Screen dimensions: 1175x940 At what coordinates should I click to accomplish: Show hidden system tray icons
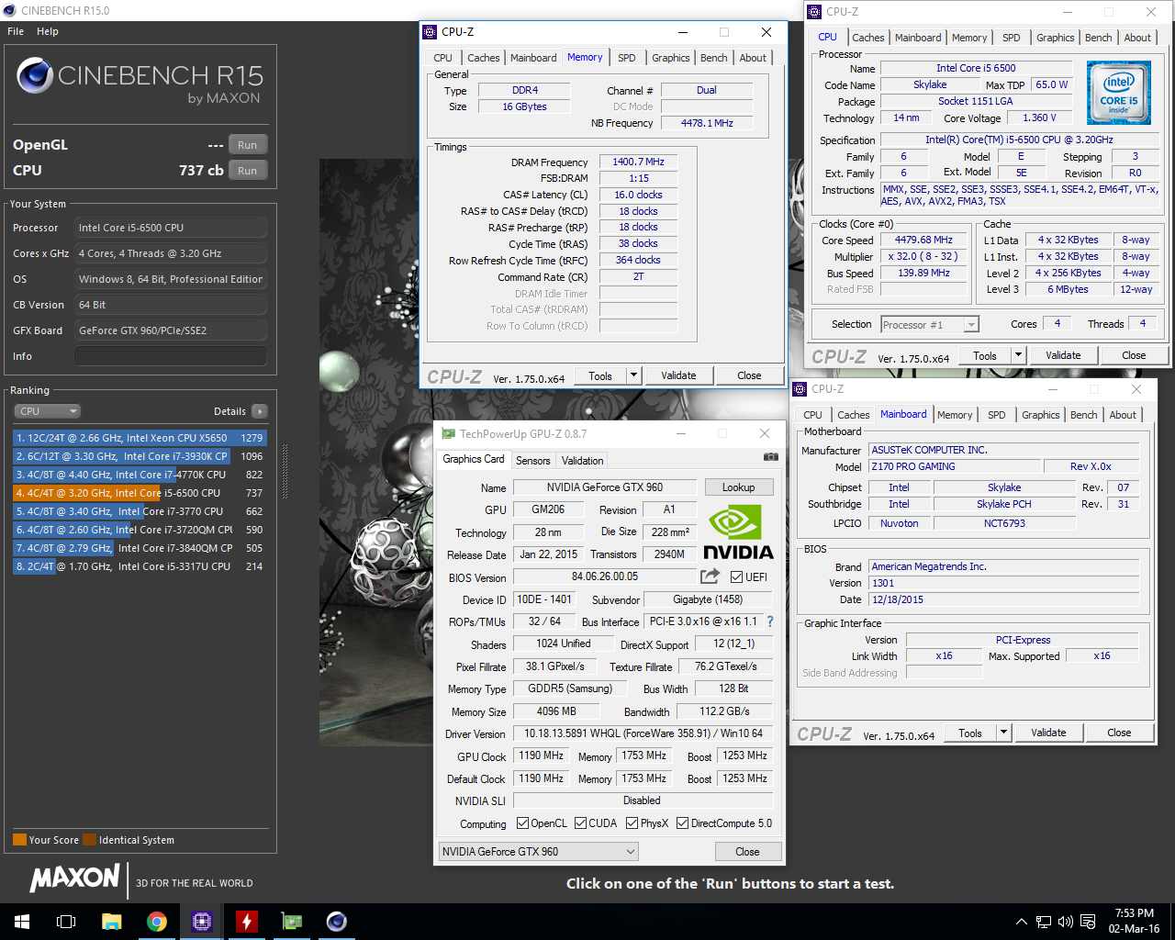point(1022,922)
